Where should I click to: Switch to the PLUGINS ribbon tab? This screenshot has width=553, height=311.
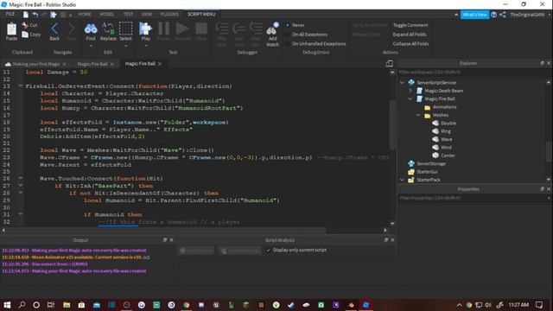click(x=169, y=14)
